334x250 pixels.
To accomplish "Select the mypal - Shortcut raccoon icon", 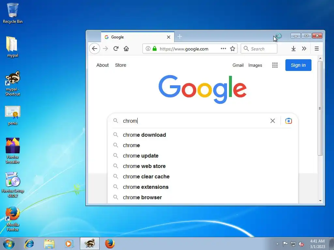I will (13, 83).
